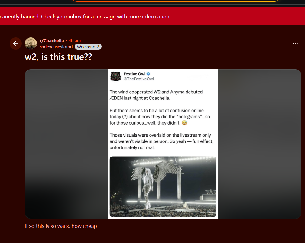Click the tweet text about ÆDEN debut
This screenshot has width=305, height=243.
pos(156,95)
